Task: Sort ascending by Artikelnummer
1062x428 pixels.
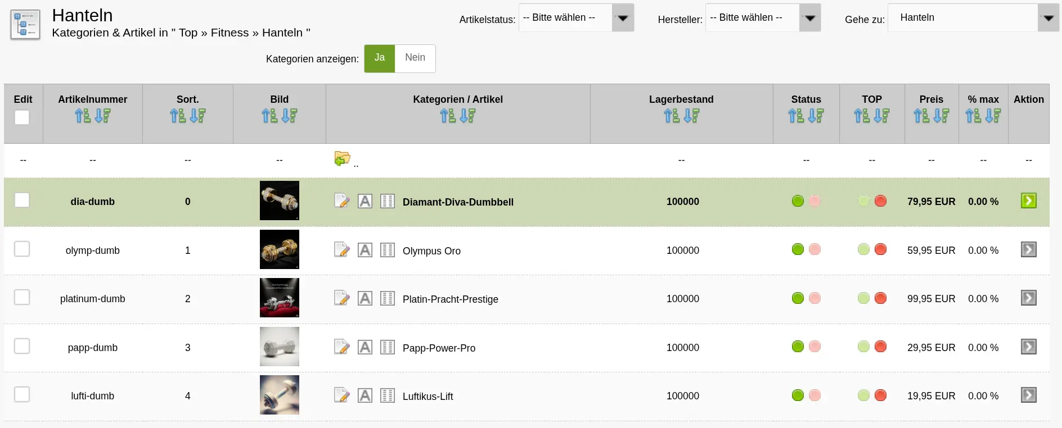Action: tap(83, 116)
